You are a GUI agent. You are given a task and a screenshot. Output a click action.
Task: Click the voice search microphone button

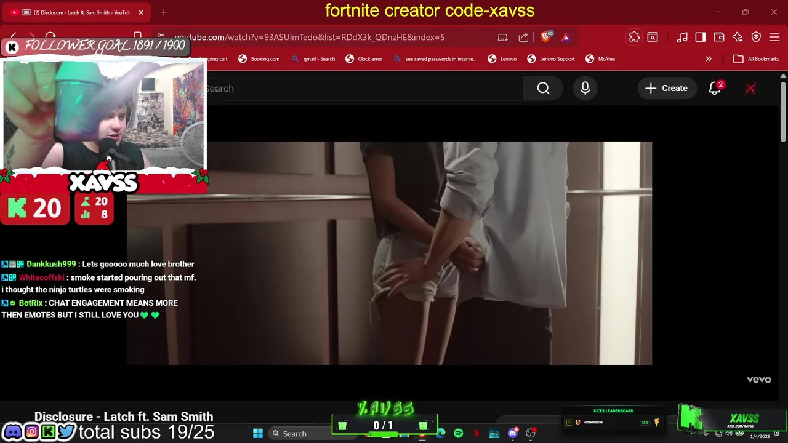click(585, 89)
